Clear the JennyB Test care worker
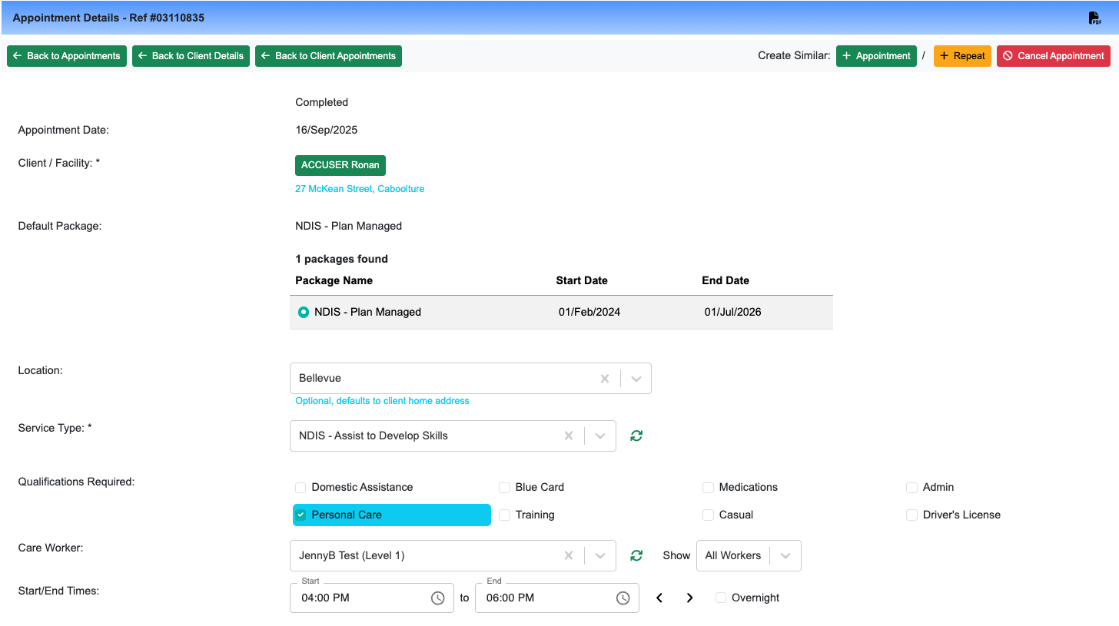Screen dimensions: 1119x626 (569, 555)
